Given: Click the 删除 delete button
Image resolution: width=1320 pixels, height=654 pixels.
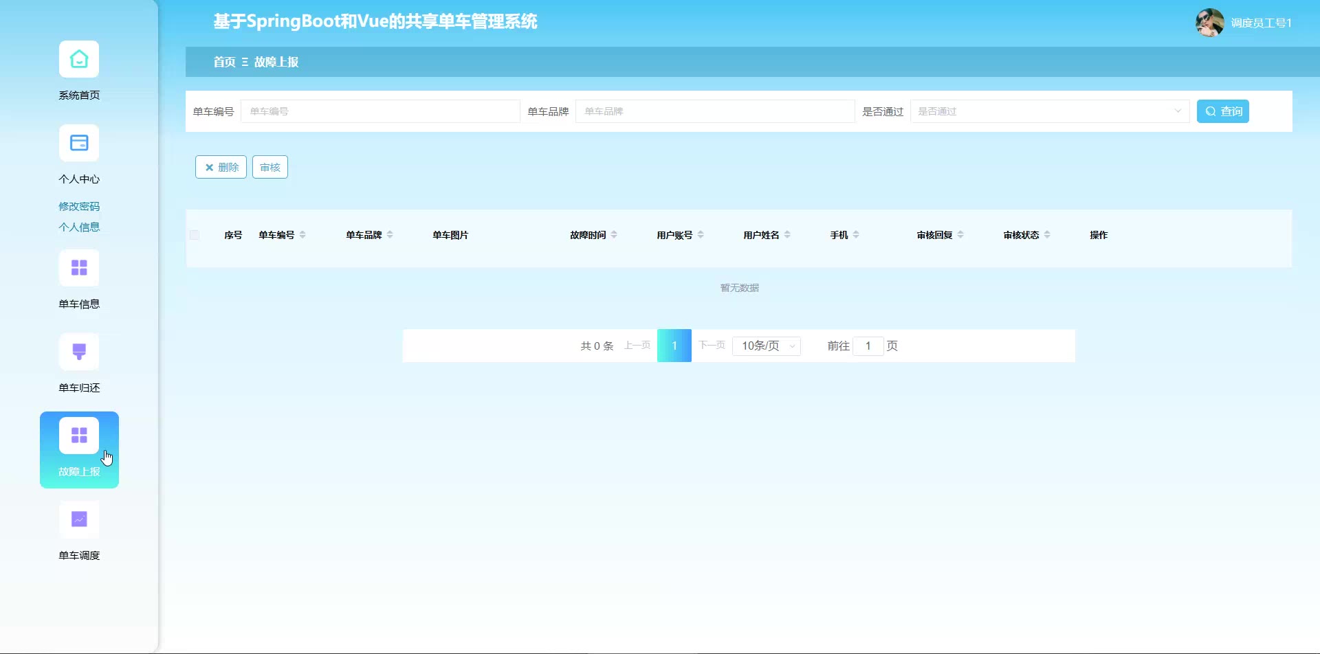Looking at the screenshot, I should point(221,168).
